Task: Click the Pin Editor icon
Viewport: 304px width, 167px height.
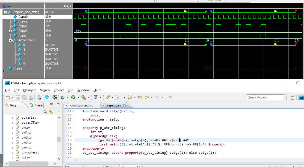Action: pos(169,97)
